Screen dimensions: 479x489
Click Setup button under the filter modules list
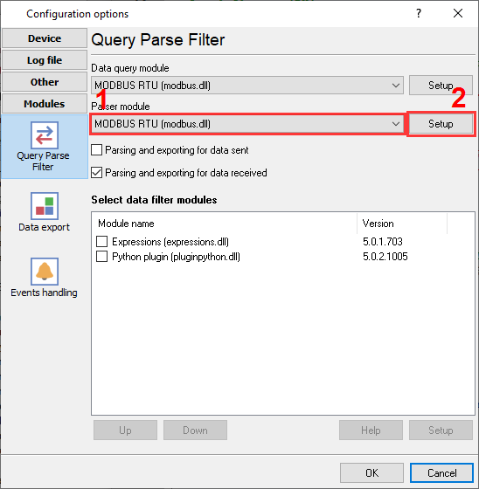[441, 430]
